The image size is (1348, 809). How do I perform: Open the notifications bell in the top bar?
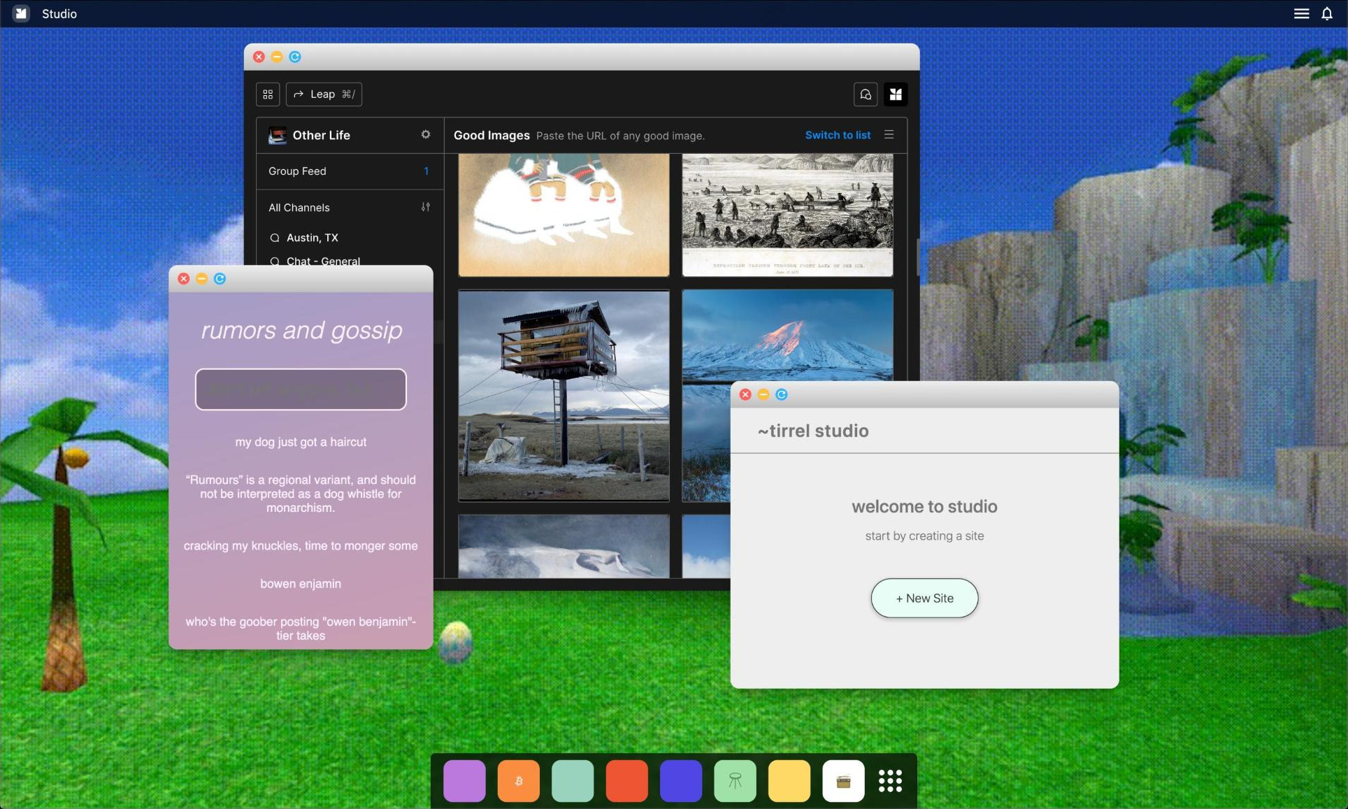tap(1326, 13)
